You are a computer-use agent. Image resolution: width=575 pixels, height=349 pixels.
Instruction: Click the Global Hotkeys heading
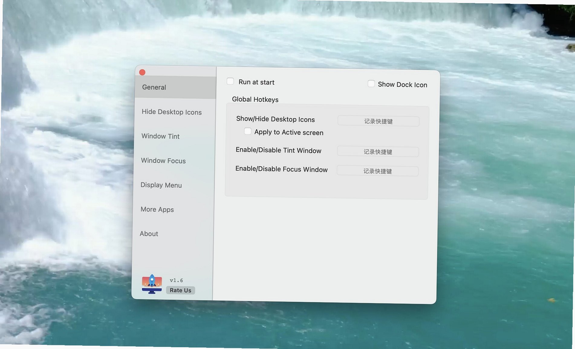255,99
